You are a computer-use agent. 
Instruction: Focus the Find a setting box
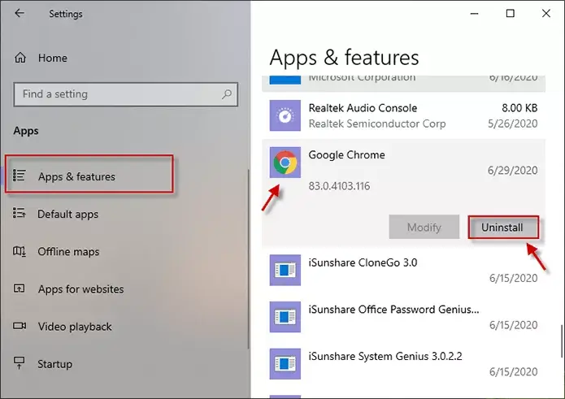point(126,94)
